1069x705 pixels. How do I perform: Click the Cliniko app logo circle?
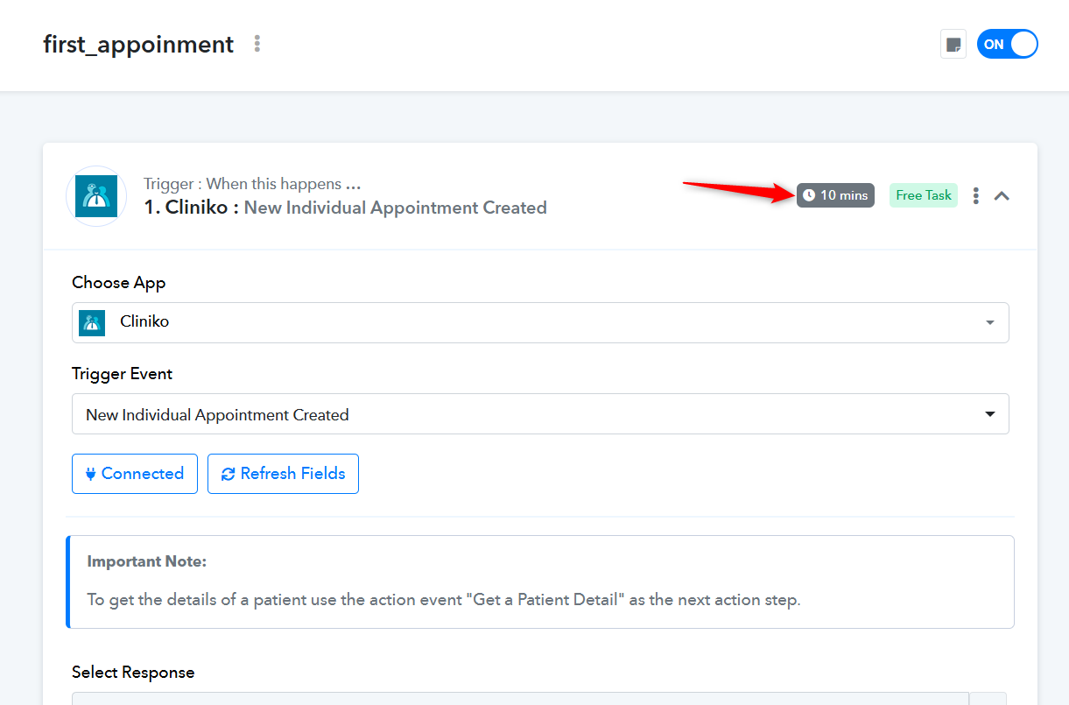(96, 196)
